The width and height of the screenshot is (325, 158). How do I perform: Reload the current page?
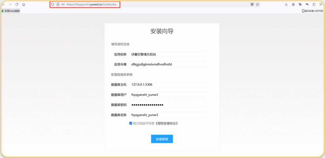point(17,4)
